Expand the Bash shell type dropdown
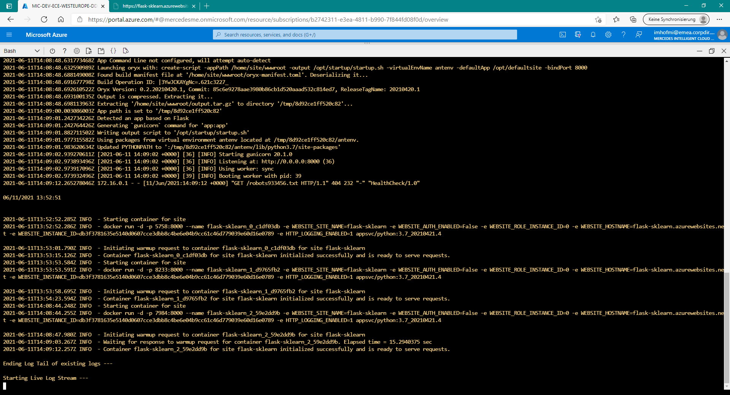 click(x=21, y=51)
